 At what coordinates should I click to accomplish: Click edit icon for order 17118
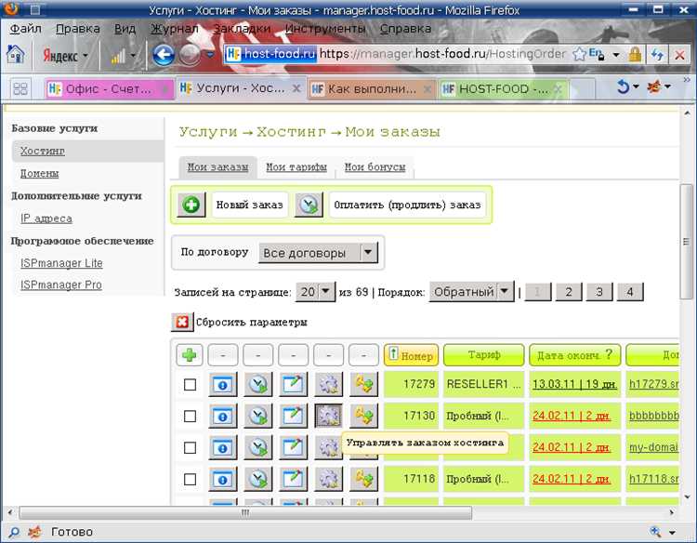pyautogui.click(x=293, y=479)
